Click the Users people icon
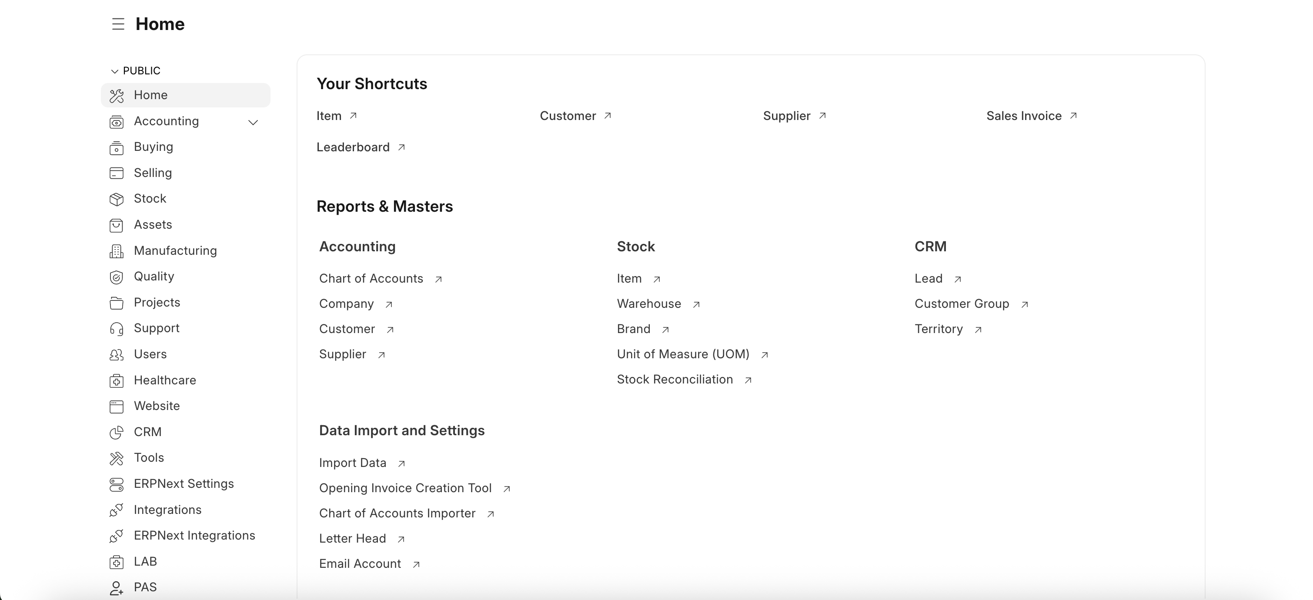This screenshot has height=600, width=1313. click(117, 355)
